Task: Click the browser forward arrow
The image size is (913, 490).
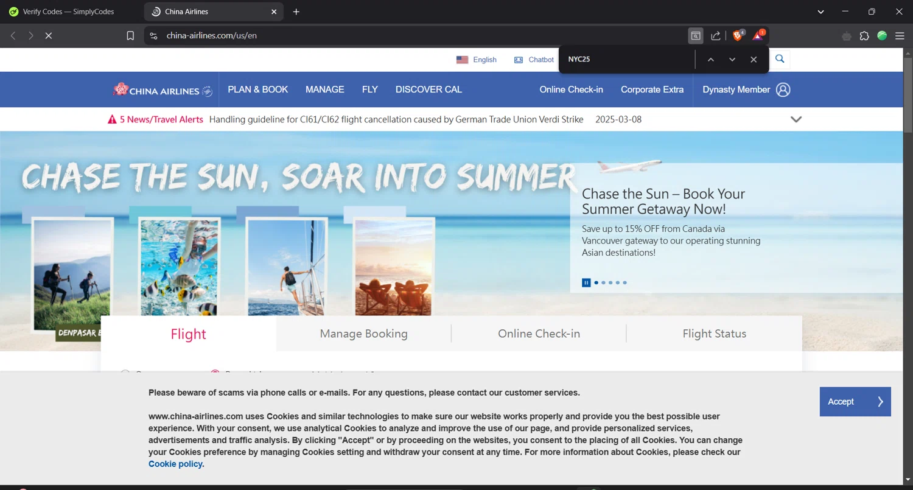Action: [x=31, y=36]
